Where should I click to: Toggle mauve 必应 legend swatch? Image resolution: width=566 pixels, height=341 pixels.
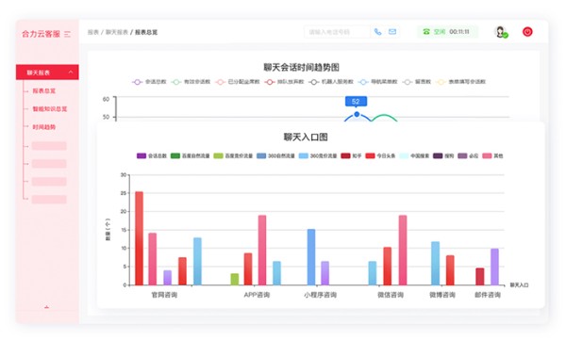(x=462, y=155)
